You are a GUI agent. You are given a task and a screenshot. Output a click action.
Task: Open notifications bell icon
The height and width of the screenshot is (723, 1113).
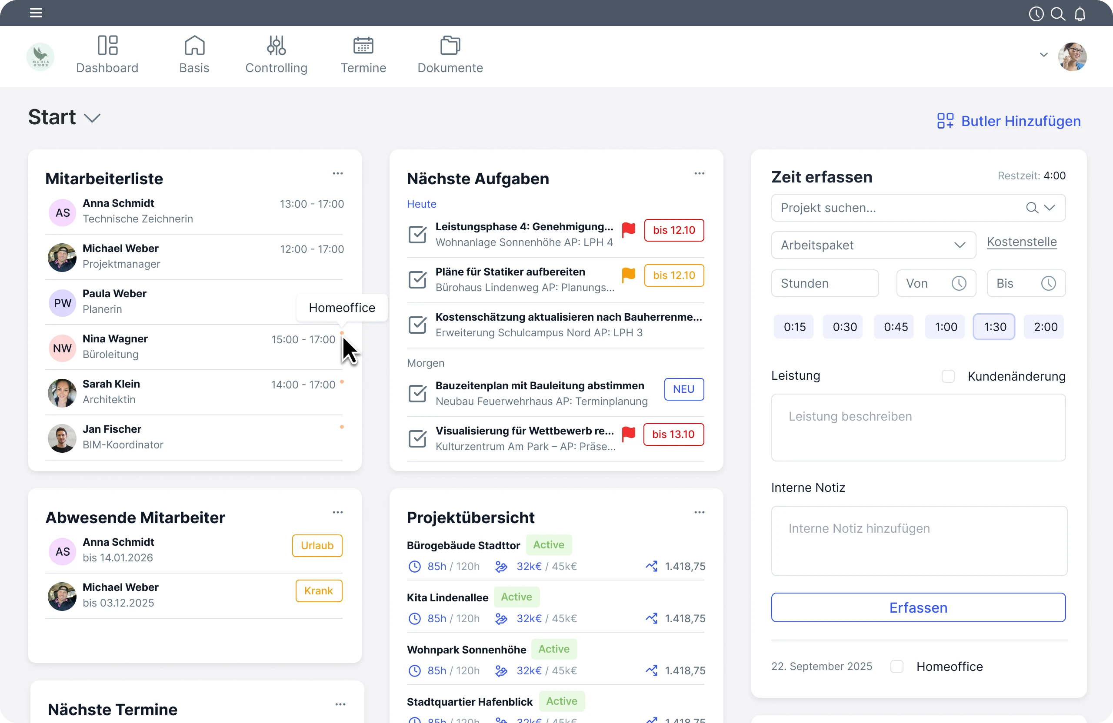click(x=1080, y=14)
